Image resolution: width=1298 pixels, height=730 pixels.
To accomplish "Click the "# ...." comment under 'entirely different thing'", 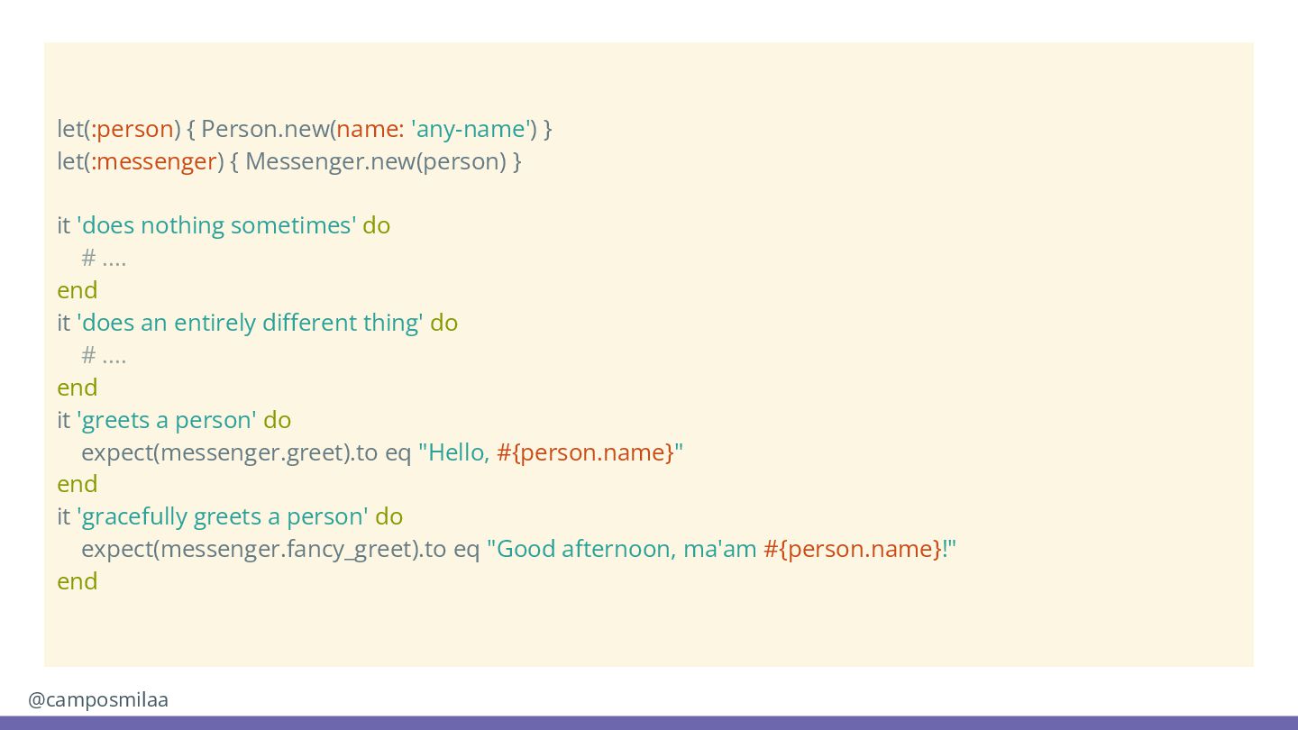I will [104, 356].
